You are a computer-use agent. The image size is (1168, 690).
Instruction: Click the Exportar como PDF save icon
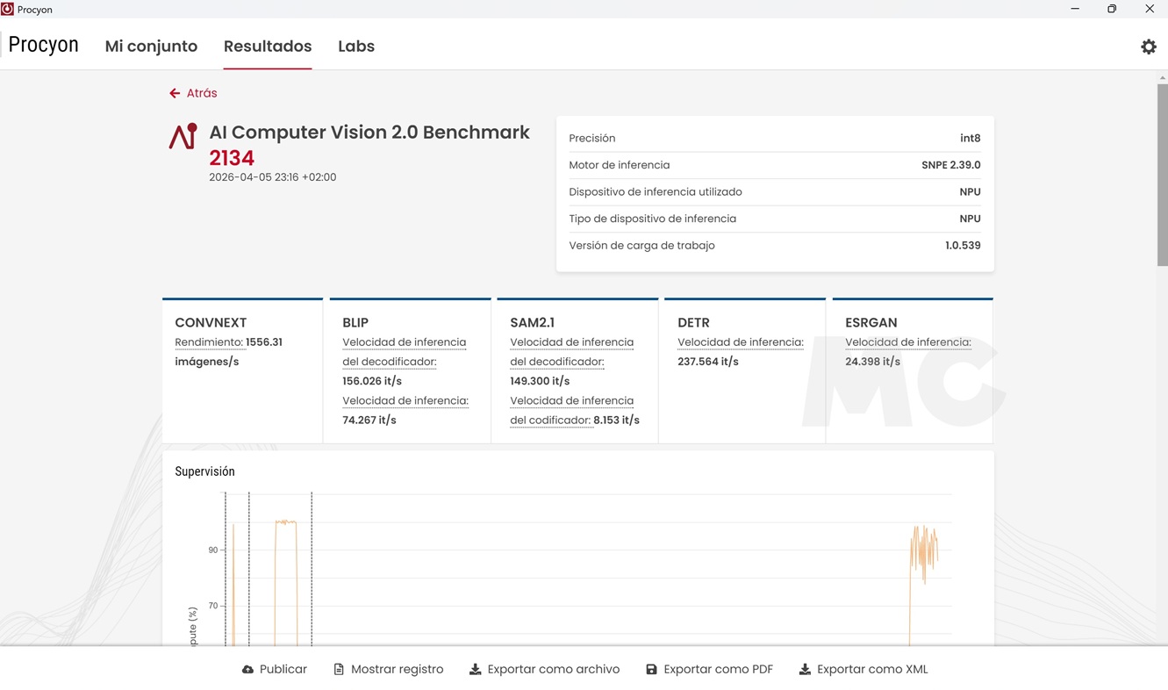pyautogui.click(x=651, y=670)
